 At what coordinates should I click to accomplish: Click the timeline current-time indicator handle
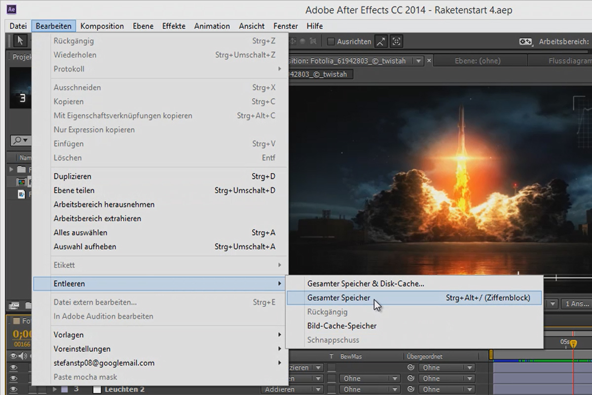click(573, 344)
